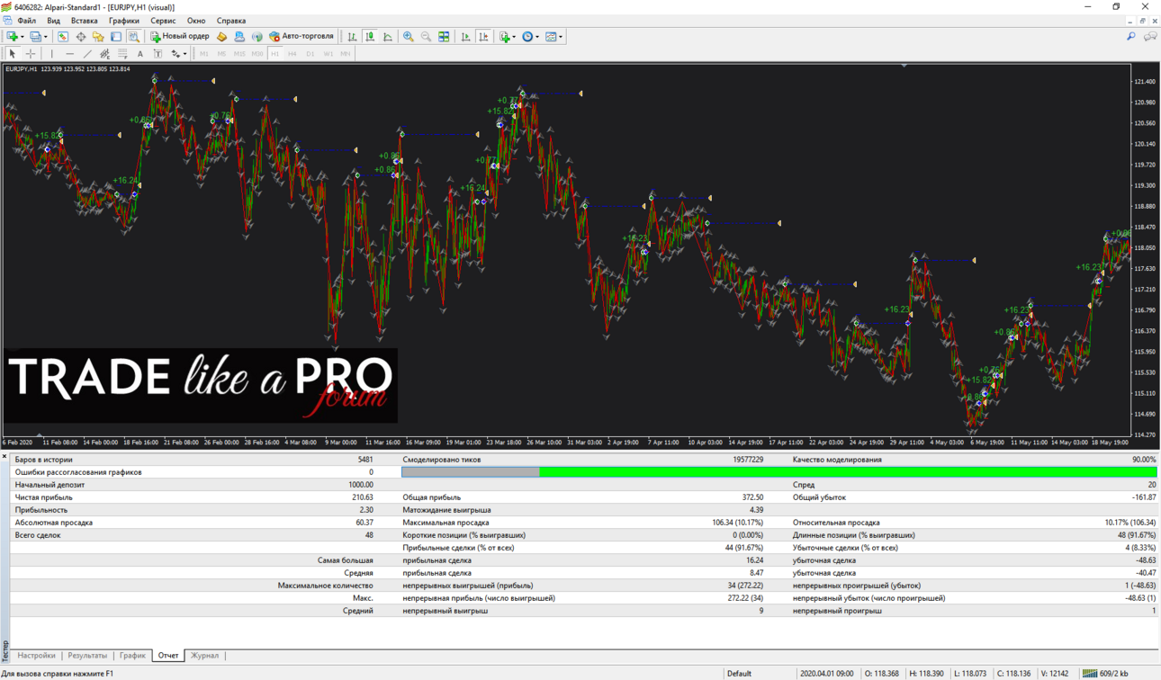Show the Navigator panel icon

coord(98,37)
